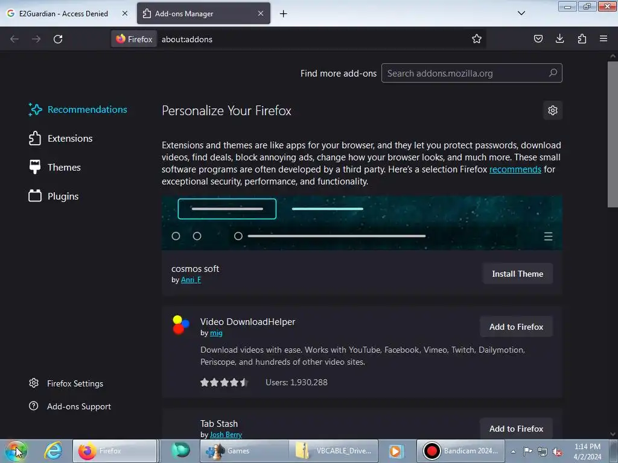Bookmark this page with the star icon
This screenshot has width=618, height=463.
click(x=477, y=39)
